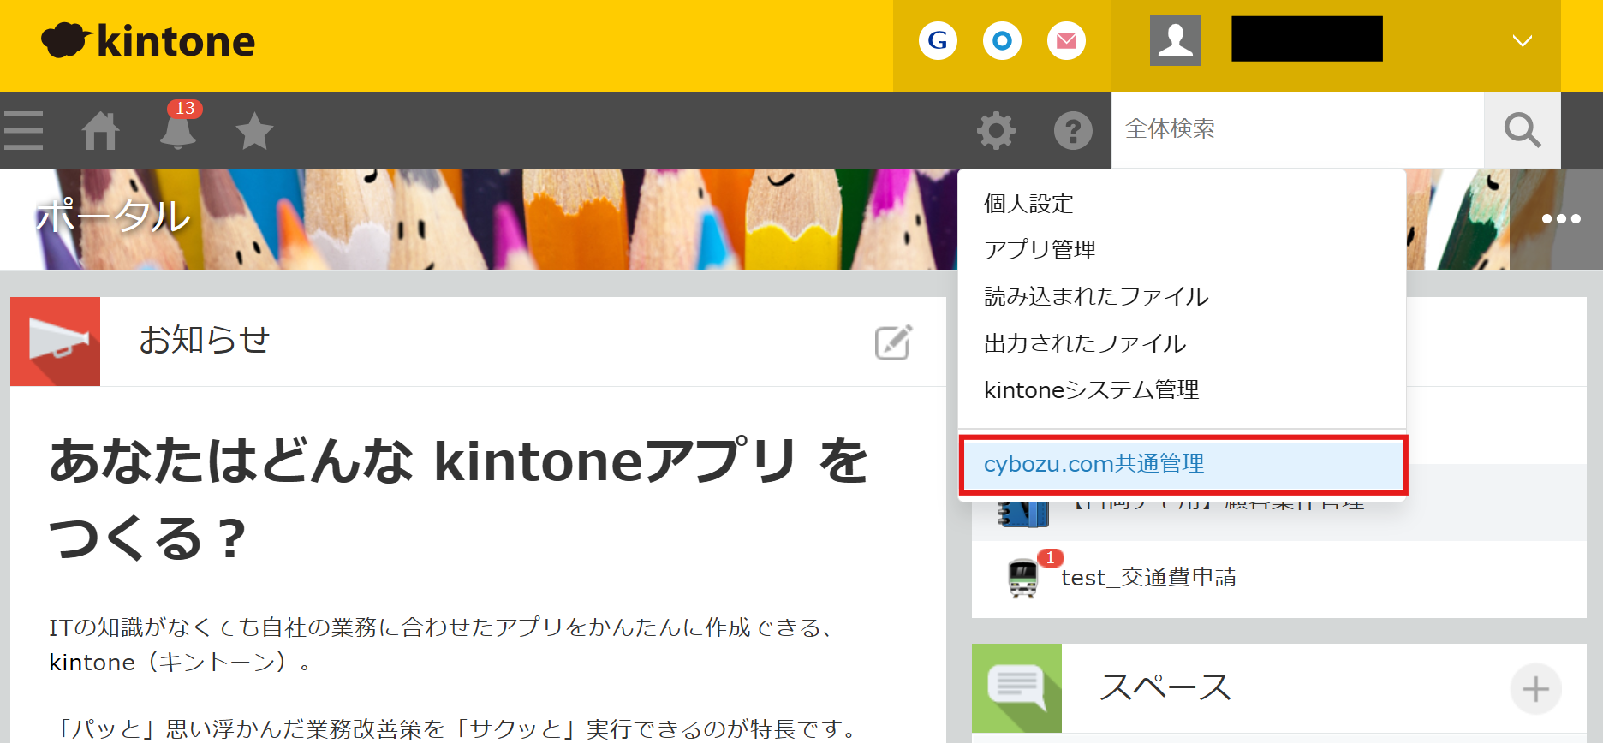Open the test_交通費申請 app link
1603x743 pixels.
(x=1148, y=578)
